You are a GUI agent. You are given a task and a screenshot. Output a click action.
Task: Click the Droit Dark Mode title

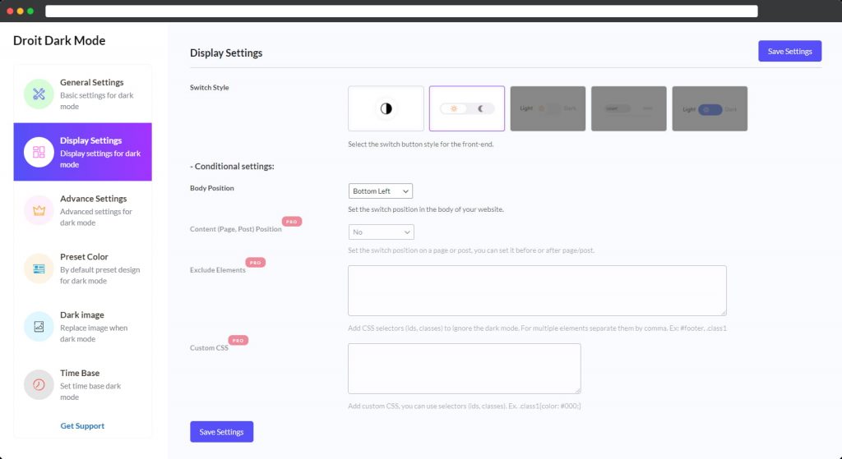pos(59,41)
